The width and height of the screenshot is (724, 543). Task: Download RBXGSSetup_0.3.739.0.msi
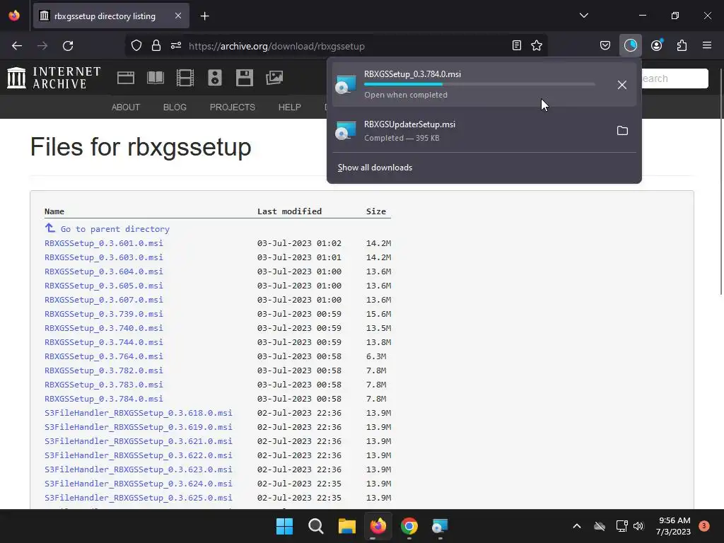(x=103, y=314)
